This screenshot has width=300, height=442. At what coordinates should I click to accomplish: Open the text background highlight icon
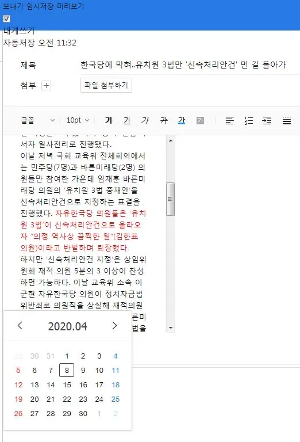(x=200, y=121)
